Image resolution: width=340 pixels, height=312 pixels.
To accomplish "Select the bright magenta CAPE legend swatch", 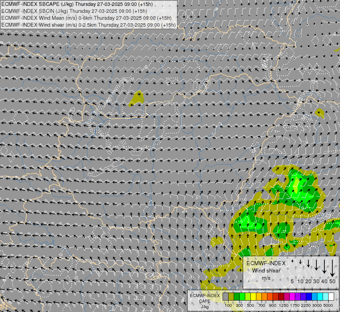I will click(x=292, y=297).
